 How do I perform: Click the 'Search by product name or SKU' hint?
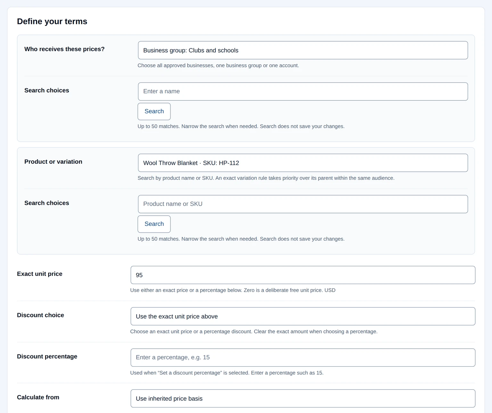pyautogui.click(x=266, y=178)
